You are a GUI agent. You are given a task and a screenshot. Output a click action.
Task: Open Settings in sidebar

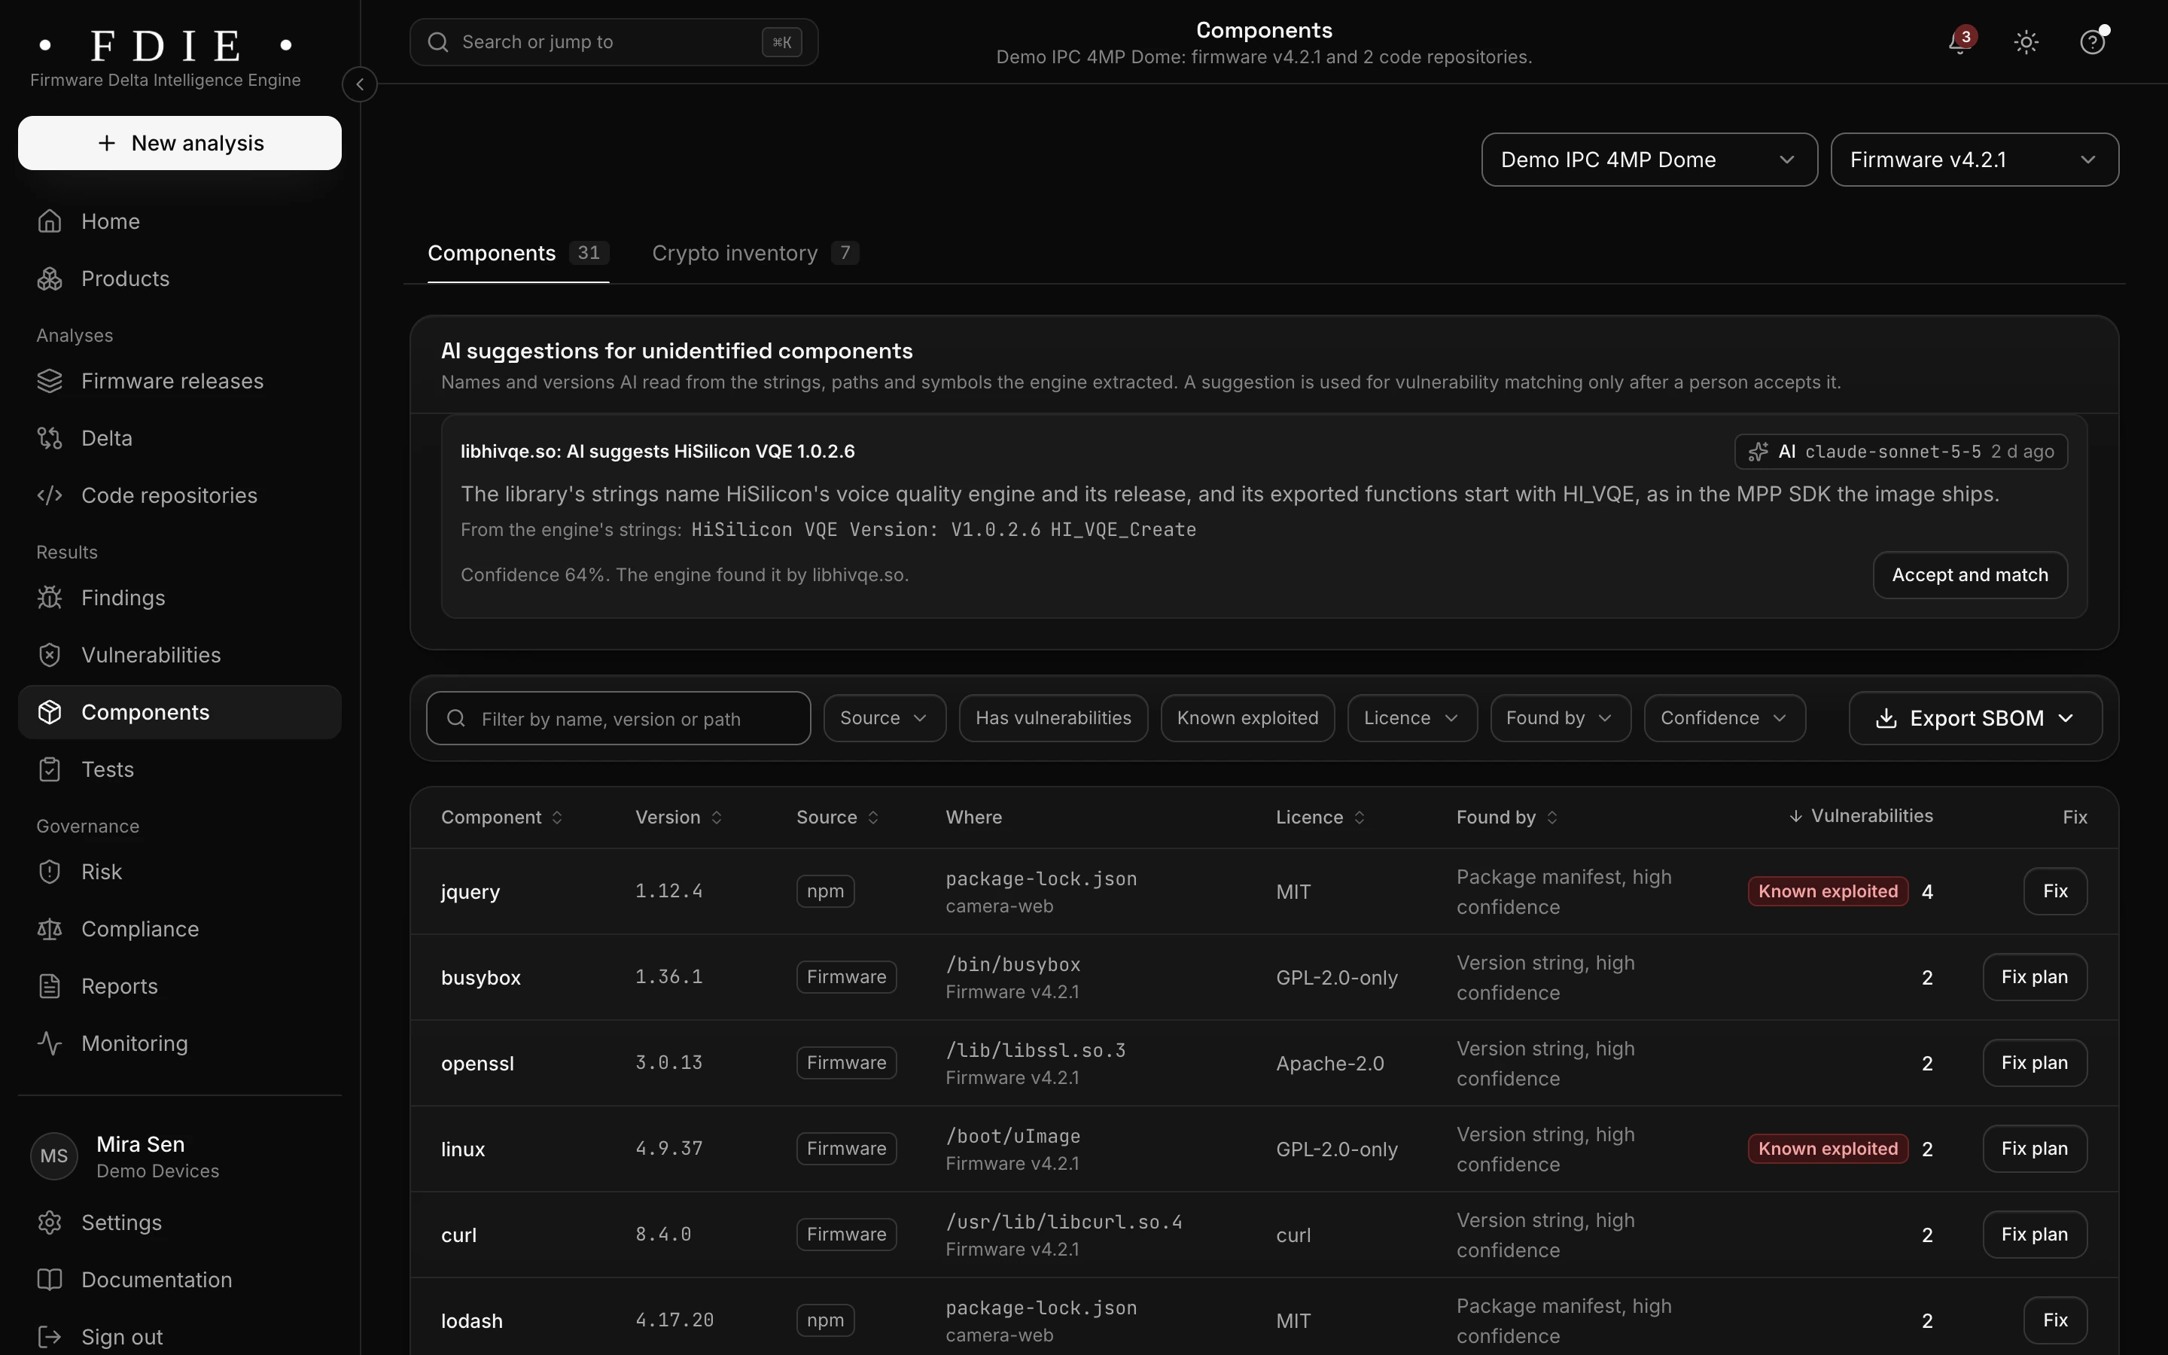point(180,1223)
